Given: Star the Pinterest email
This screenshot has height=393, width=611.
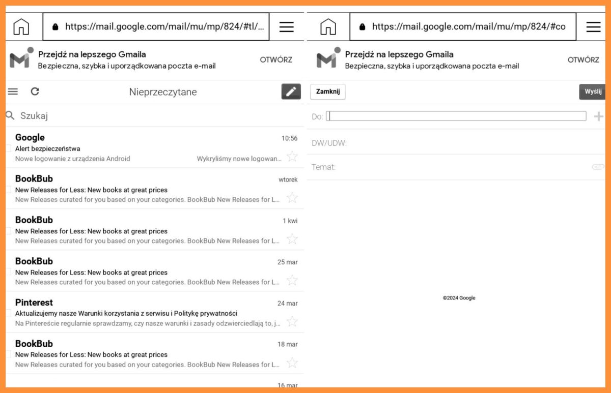Looking at the screenshot, I should (292, 321).
